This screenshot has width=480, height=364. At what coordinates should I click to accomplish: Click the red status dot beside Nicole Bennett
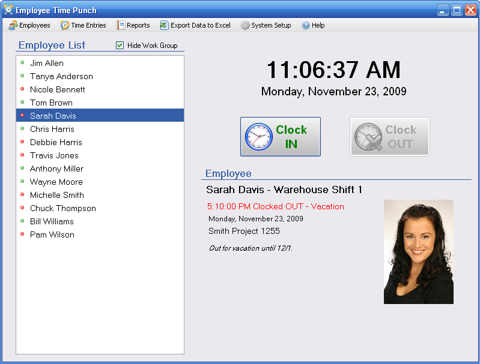(x=22, y=89)
